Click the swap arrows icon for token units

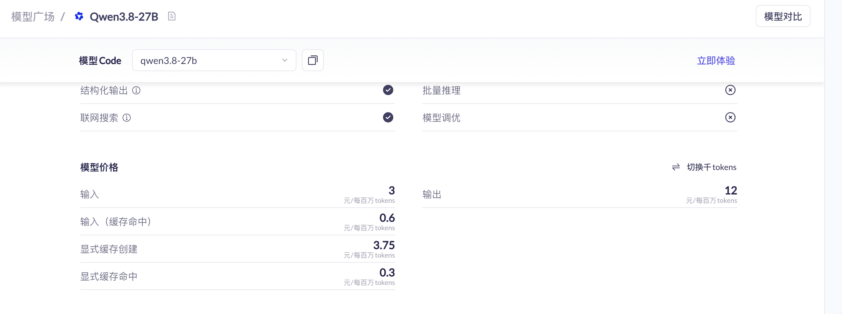676,167
